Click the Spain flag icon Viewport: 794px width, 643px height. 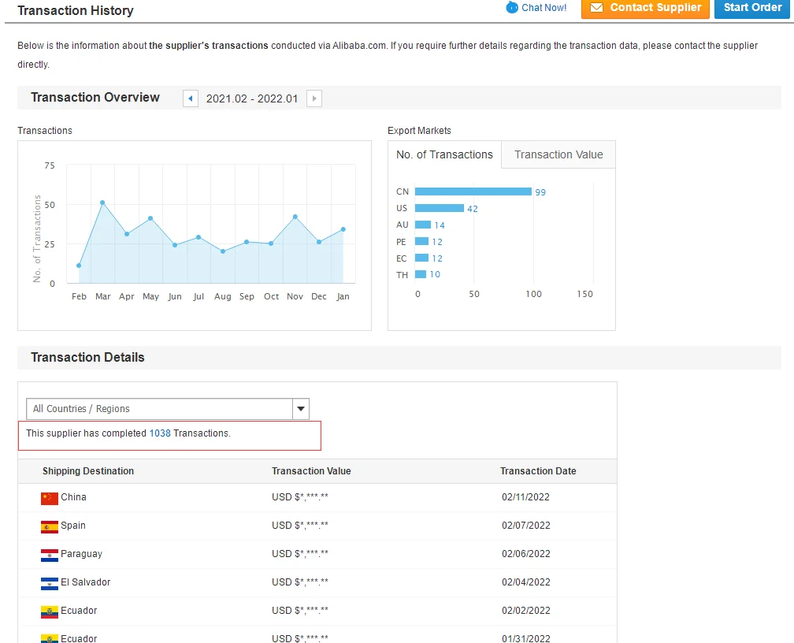tap(50, 526)
